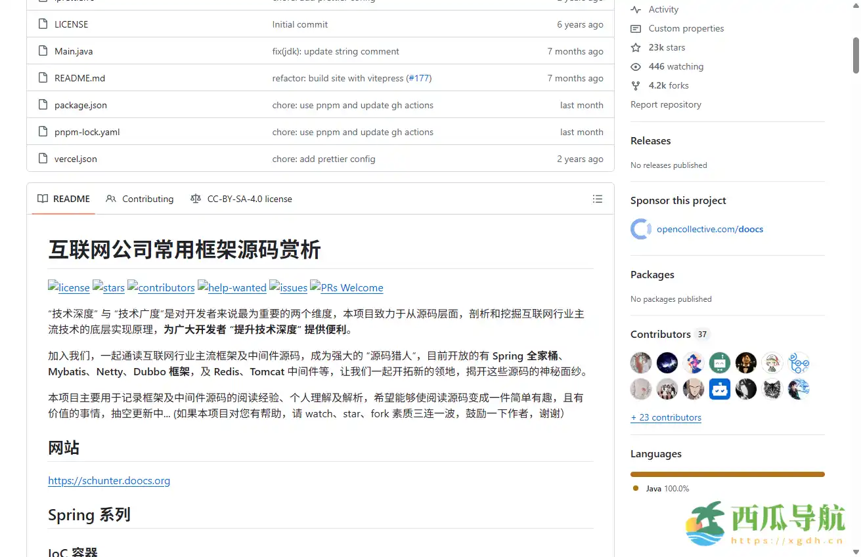Image resolution: width=861 pixels, height=557 pixels.
Task: Expand the Contributors section via +23 contributors
Action: click(x=666, y=417)
